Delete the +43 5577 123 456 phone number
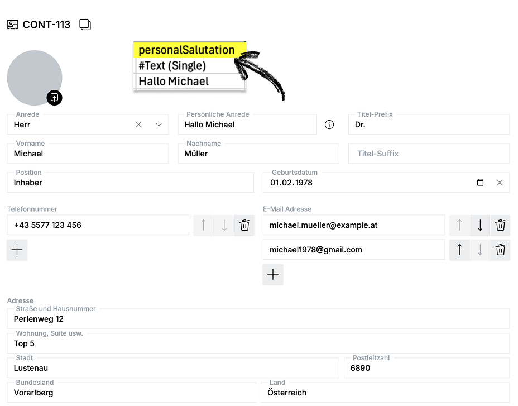The image size is (518, 406). pyautogui.click(x=244, y=225)
